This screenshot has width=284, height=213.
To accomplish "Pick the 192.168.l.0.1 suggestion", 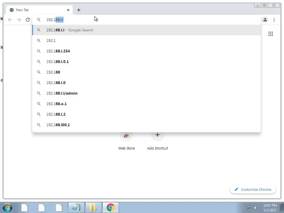I will (x=146, y=62).
